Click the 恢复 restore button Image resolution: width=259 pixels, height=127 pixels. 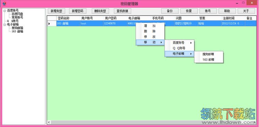pyautogui.click(x=189, y=11)
